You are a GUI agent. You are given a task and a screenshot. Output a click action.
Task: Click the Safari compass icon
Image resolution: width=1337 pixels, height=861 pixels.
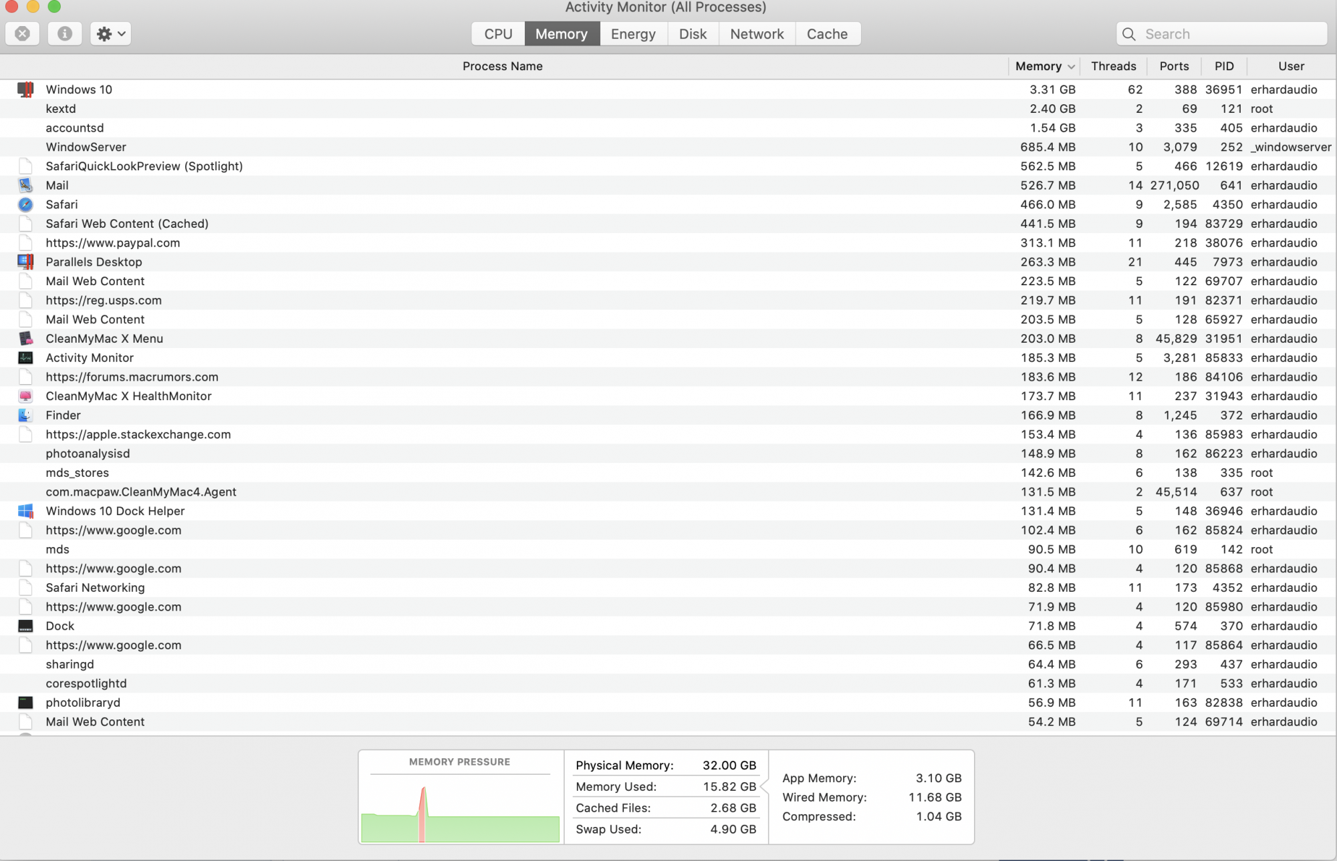[x=25, y=204]
